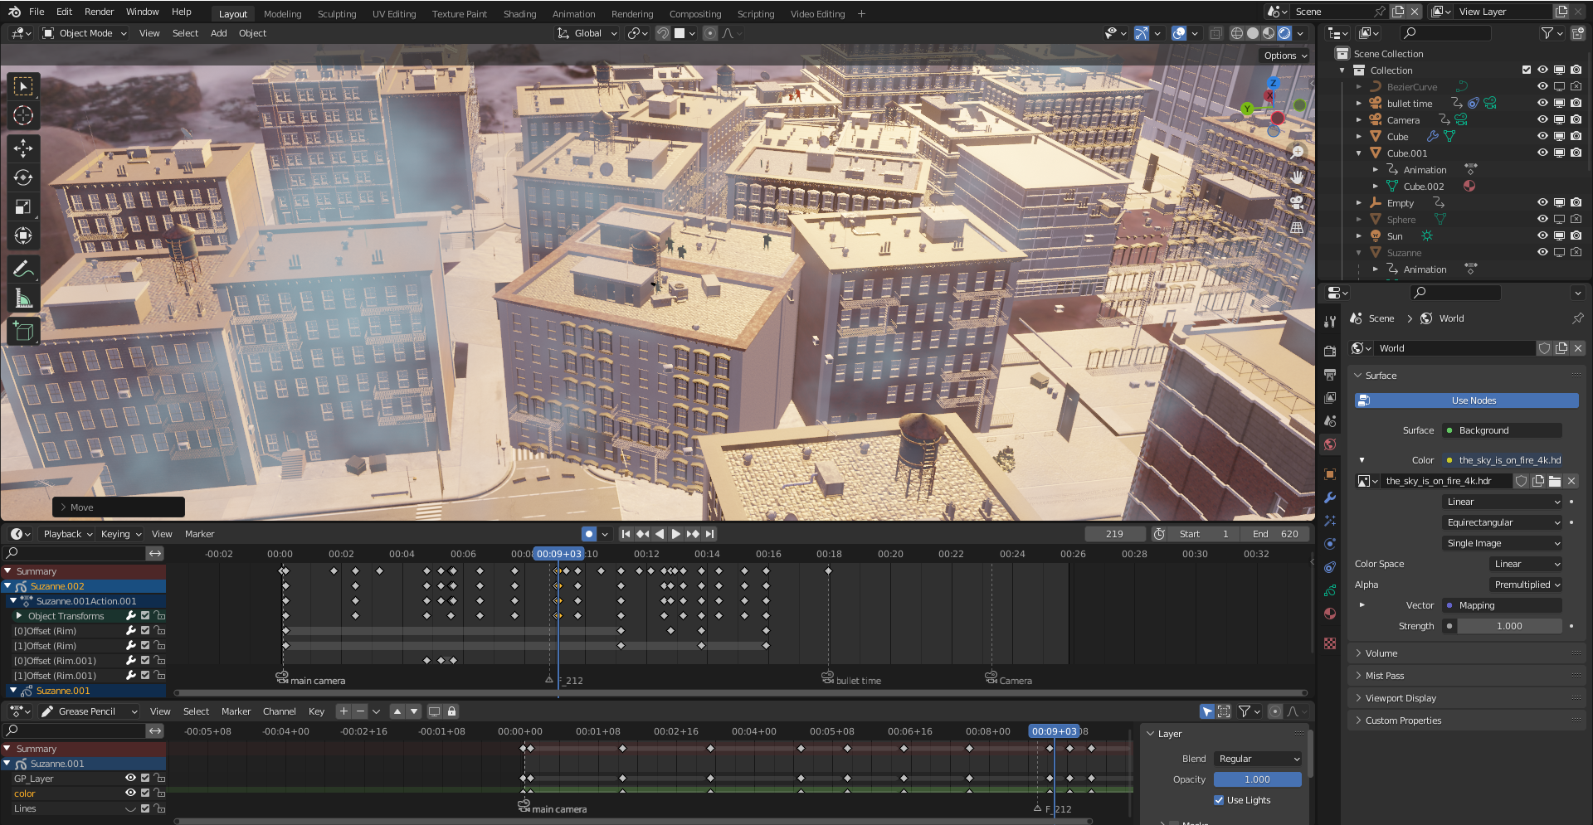Viewport: 1593px width, 825px height.
Task: Choose the Add Cube tool
Action: click(x=23, y=332)
